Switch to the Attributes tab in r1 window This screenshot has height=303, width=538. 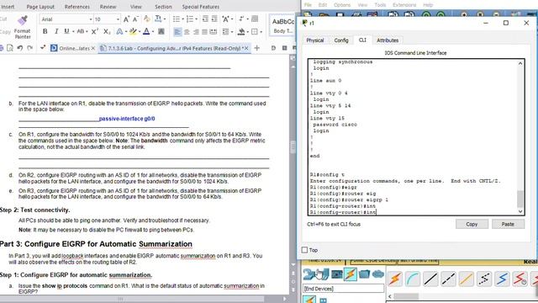pos(388,40)
